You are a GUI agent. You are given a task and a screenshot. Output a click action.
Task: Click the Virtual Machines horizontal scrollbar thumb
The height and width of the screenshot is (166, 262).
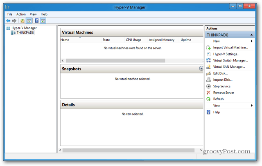click(x=115, y=61)
